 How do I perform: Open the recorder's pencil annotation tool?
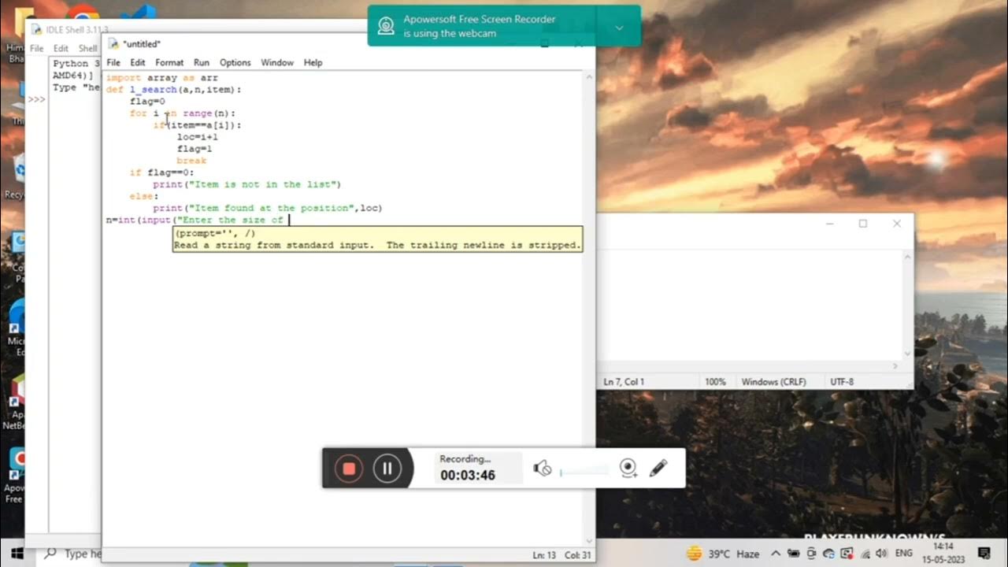(x=658, y=469)
